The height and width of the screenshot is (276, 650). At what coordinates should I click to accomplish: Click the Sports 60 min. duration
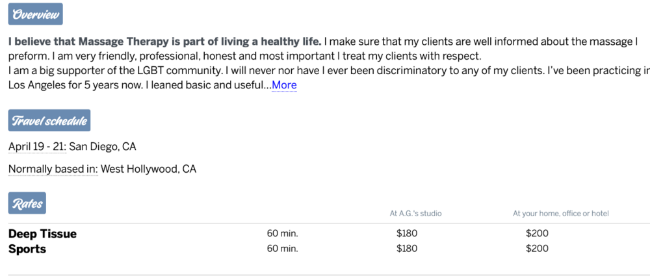[282, 249]
